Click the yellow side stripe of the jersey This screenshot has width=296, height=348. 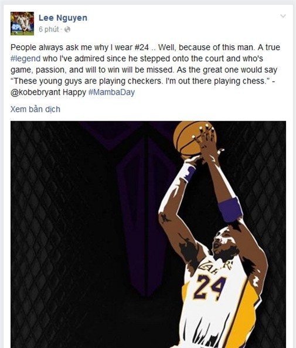tap(243, 315)
